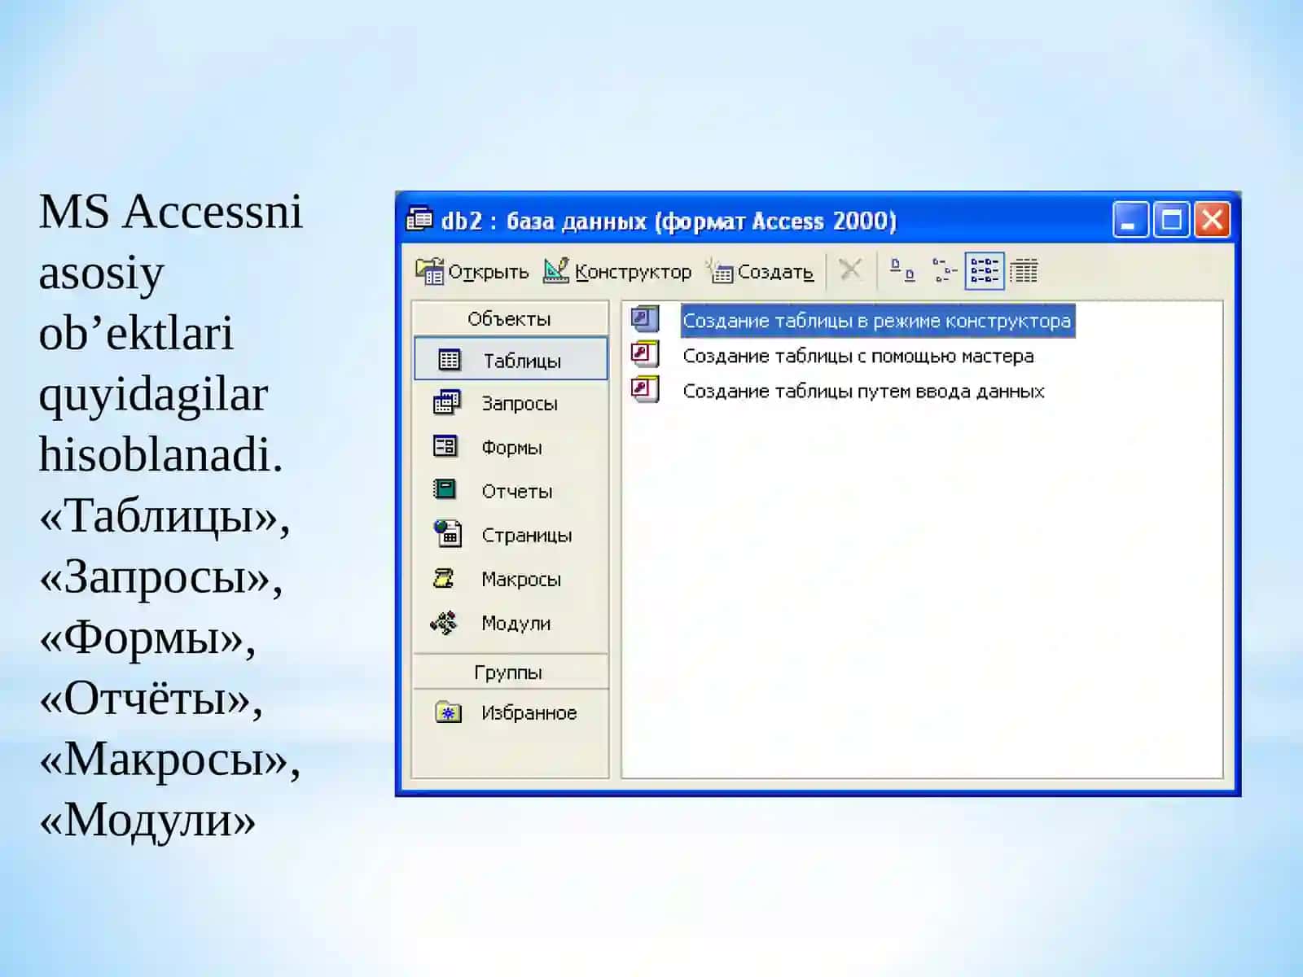Click the Объекты section header
Viewport: 1303px width, 977px height.
(x=510, y=318)
